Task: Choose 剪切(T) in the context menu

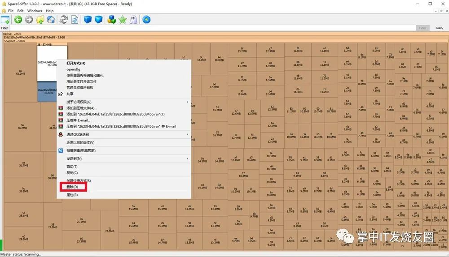Action: (72, 167)
